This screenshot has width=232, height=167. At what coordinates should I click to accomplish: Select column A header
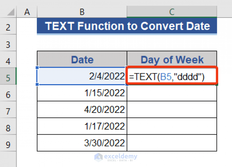[x=27, y=12]
